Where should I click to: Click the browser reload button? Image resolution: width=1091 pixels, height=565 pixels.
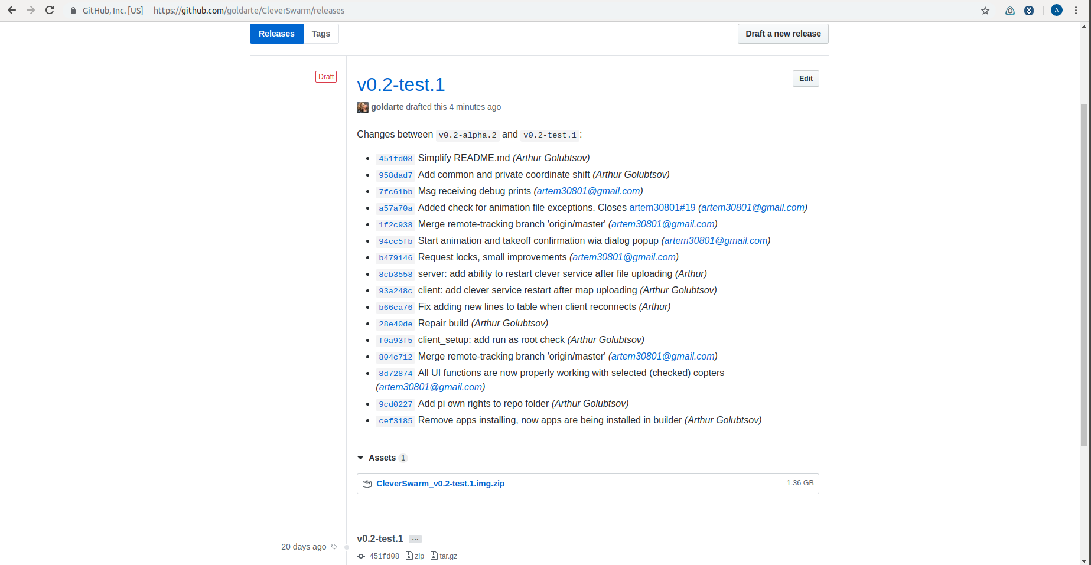coord(50,11)
